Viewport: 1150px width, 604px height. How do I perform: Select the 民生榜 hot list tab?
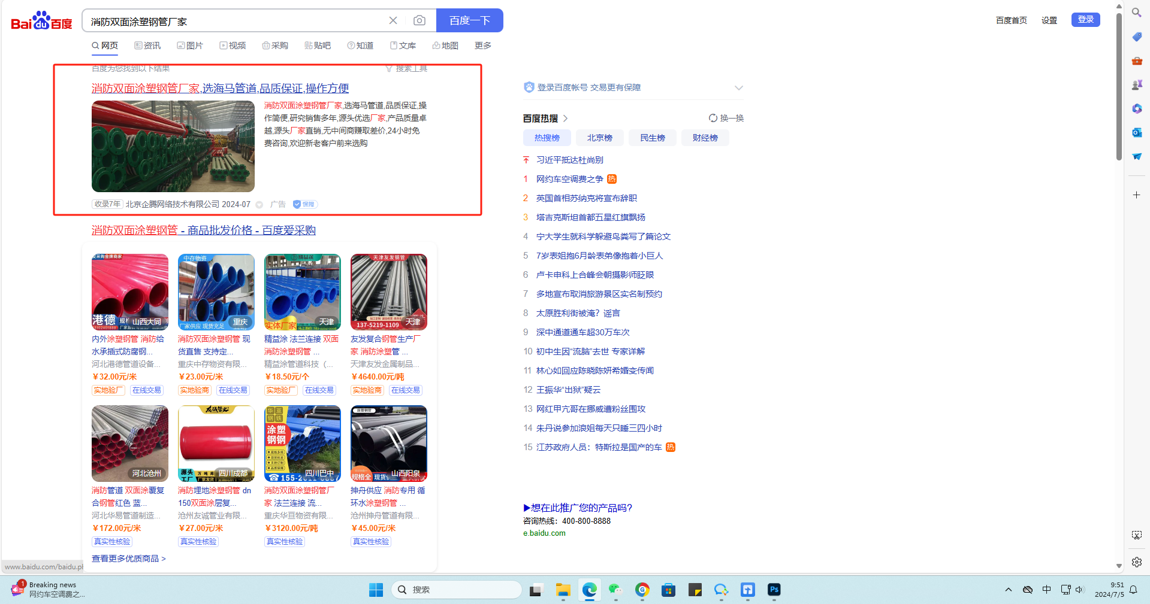pyautogui.click(x=653, y=138)
